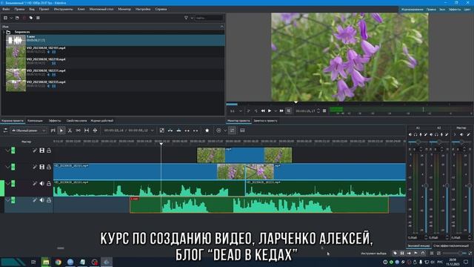Screen dimensions: 474x267
Task: Open the edit mode combo box
Action: 28,131
